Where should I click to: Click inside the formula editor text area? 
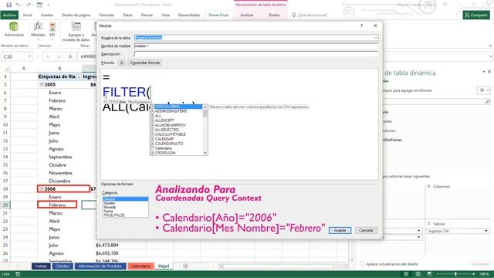click(239, 124)
